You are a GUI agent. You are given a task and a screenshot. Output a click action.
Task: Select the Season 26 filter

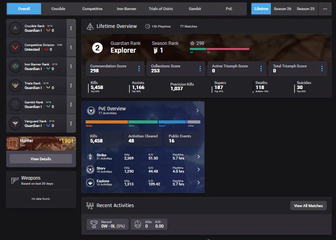283,9
